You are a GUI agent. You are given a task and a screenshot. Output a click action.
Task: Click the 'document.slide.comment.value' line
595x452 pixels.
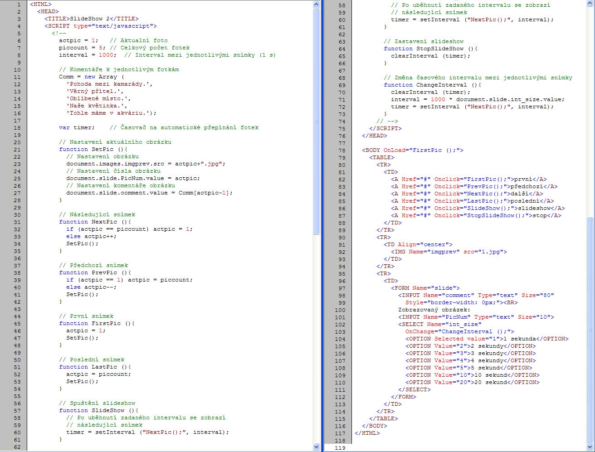(x=149, y=193)
